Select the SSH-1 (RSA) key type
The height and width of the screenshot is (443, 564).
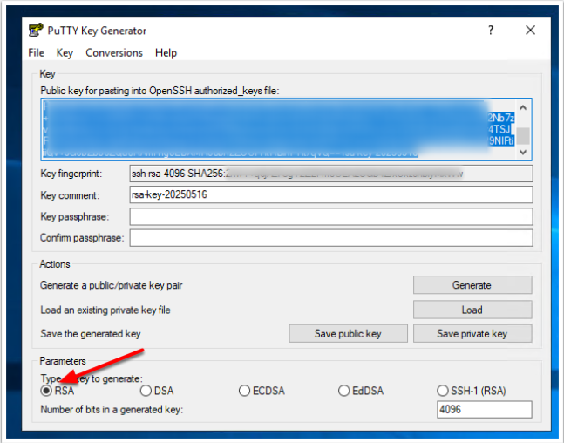pos(443,391)
